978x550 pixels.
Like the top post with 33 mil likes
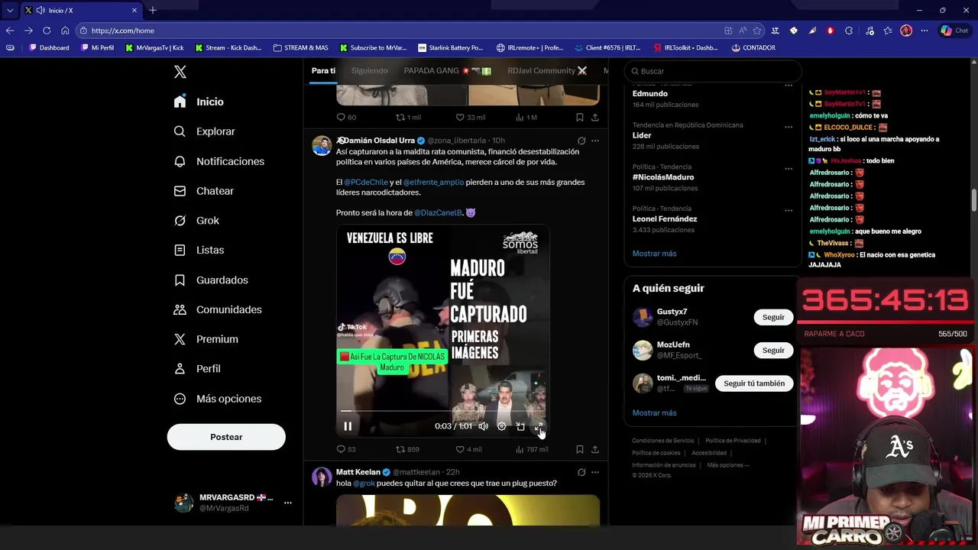(x=470, y=117)
